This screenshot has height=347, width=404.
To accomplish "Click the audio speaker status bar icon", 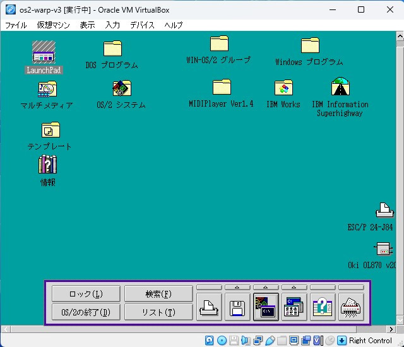I will tap(246, 341).
